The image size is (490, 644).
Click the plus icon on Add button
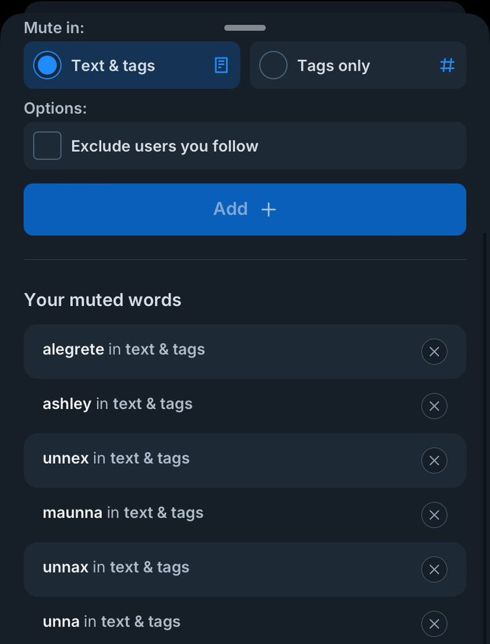pyautogui.click(x=269, y=209)
